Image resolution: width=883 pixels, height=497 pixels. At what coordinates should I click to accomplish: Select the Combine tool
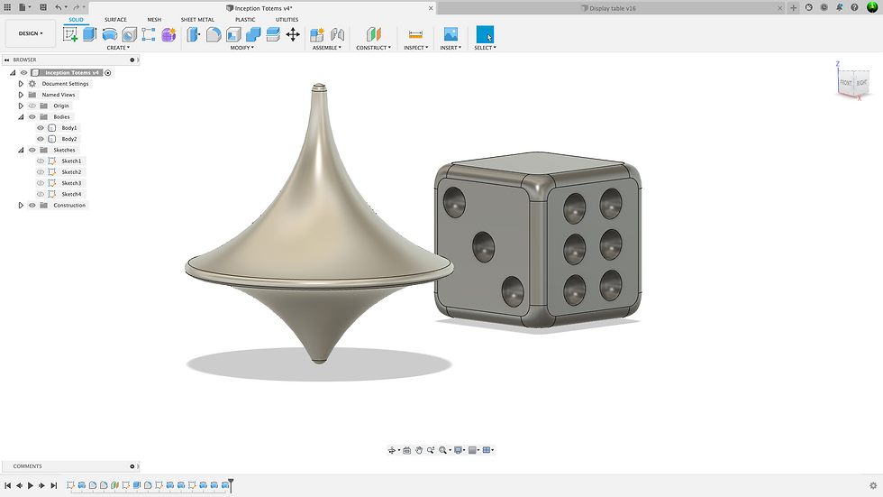[253, 34]
